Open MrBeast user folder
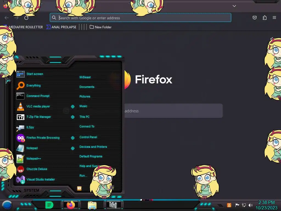 coord(85,77)
